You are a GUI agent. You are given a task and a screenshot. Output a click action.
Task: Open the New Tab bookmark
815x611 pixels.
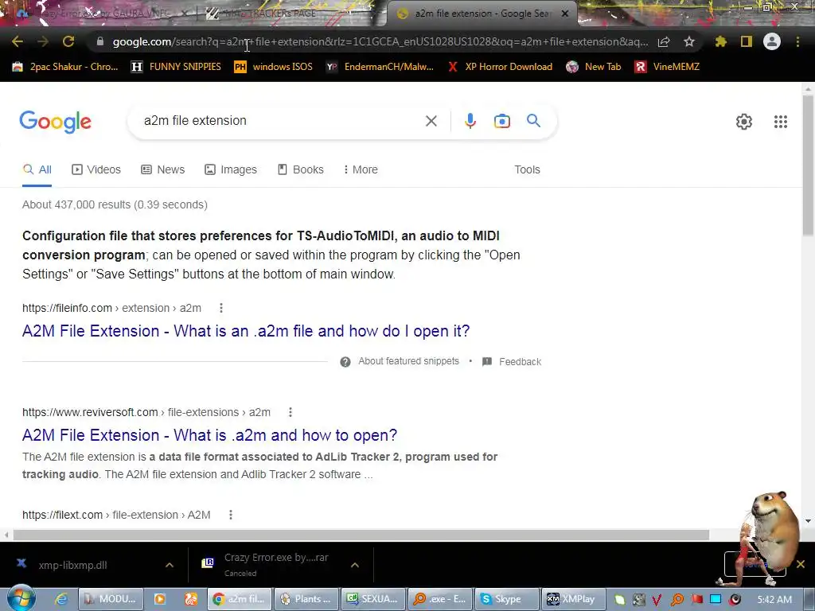click(594, 67)
